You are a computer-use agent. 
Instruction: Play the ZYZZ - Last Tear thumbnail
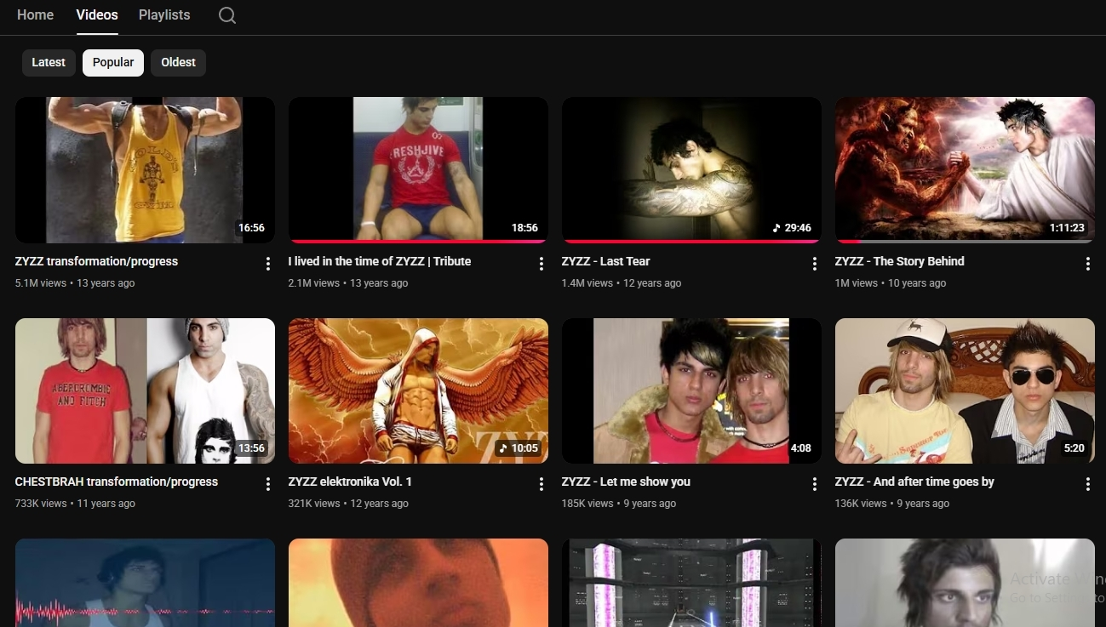691,170
